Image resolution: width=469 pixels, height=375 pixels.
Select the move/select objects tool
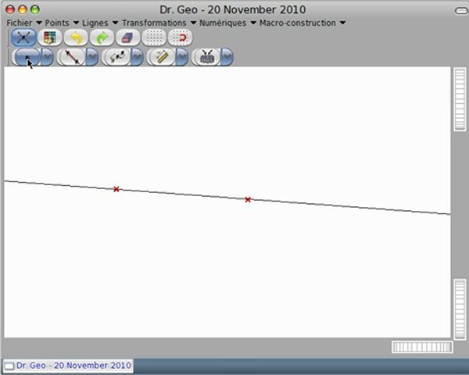point(25,37)
